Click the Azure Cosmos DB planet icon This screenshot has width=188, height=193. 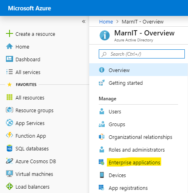[10, 161]
